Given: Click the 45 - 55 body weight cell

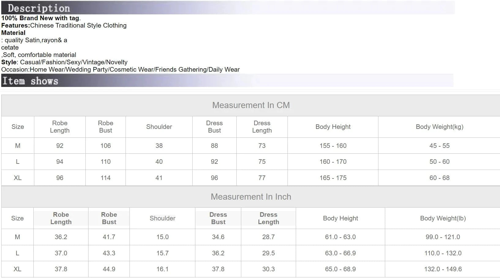Looking at the screenshot, I should (x=439, y=146).
